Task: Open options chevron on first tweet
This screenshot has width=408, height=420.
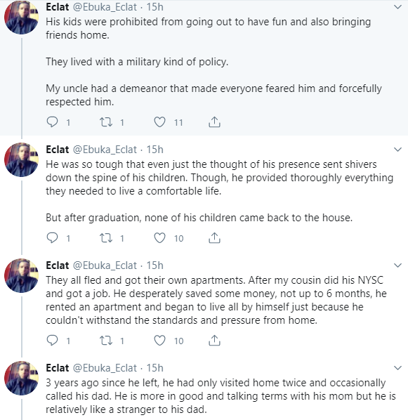Action: [x=398, y=7]
